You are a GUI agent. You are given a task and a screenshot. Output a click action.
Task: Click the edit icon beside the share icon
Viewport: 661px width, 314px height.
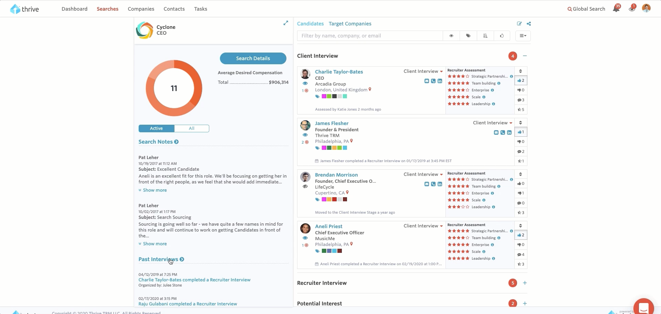coord(519,24)
